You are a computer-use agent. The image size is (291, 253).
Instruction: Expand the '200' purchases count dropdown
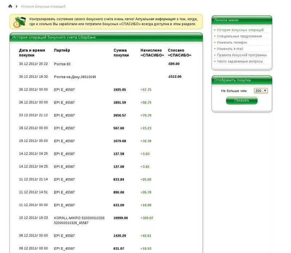tap(261, 91)
